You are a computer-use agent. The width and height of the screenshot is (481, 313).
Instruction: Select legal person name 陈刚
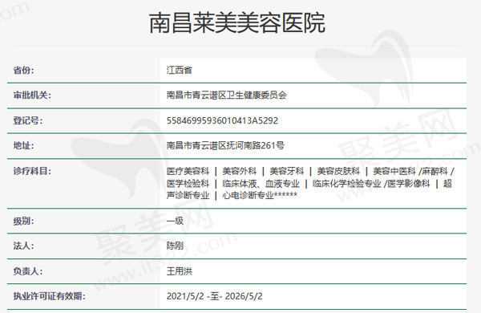click(x=175, y=246)
